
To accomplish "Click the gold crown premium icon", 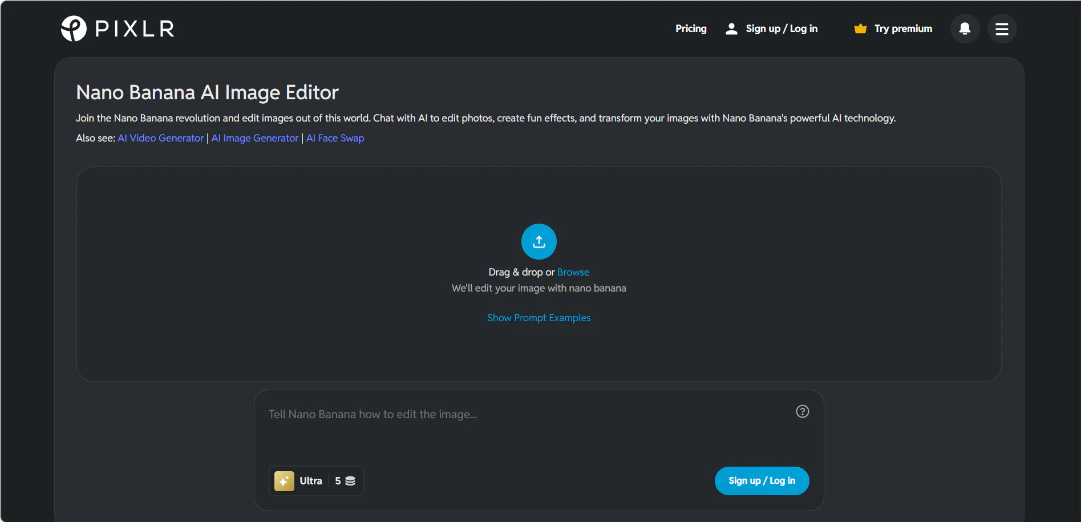I will click(x=860, y=29).
